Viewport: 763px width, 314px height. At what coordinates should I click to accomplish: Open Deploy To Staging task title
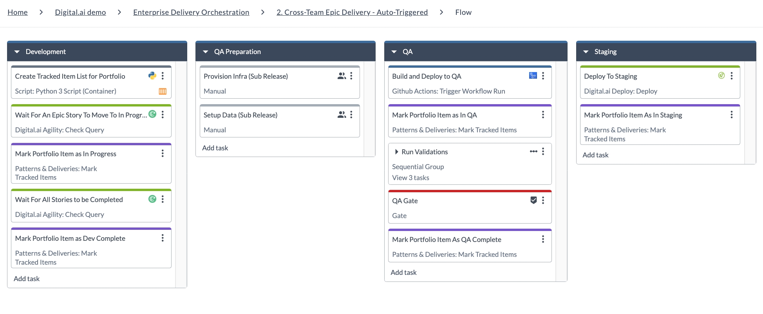click(611, 76)
